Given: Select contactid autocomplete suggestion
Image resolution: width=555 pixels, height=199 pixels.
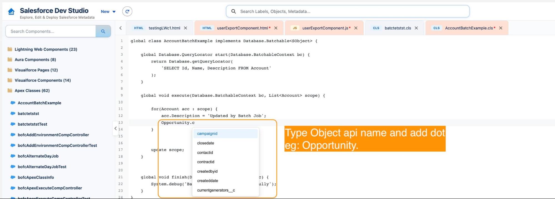Looking at the screenshot, I should pyautogui.click(x=225, y=153).
